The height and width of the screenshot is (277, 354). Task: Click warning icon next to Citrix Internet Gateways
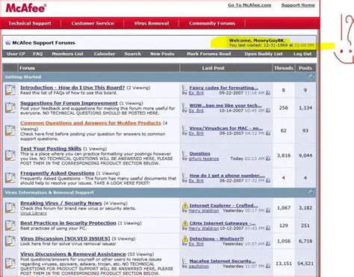[185, 223]
